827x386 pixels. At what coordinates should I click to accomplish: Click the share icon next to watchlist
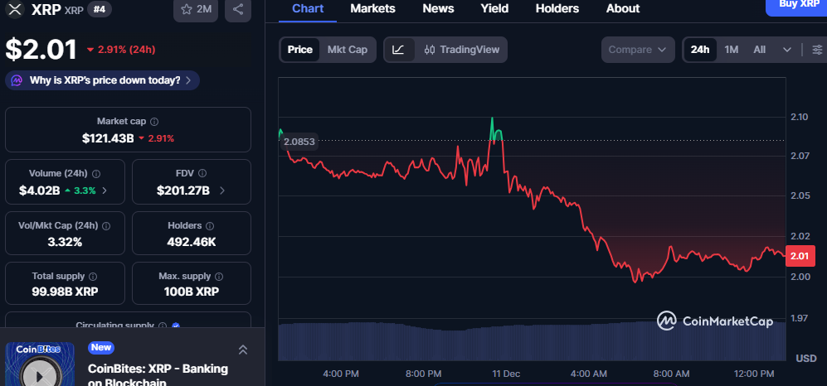[x=238, y=9]
